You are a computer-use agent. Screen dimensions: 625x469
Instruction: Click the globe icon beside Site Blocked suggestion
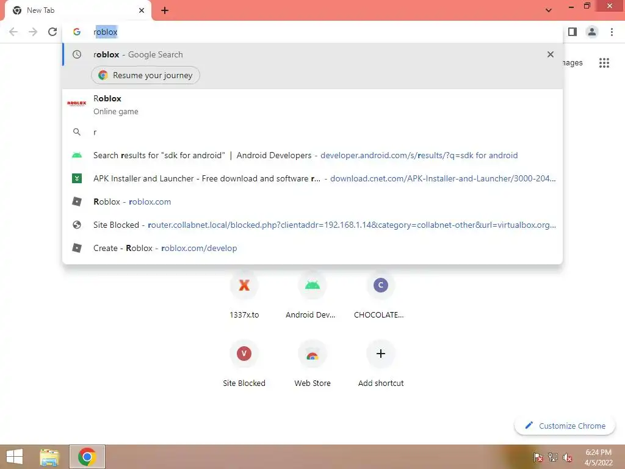77,225
